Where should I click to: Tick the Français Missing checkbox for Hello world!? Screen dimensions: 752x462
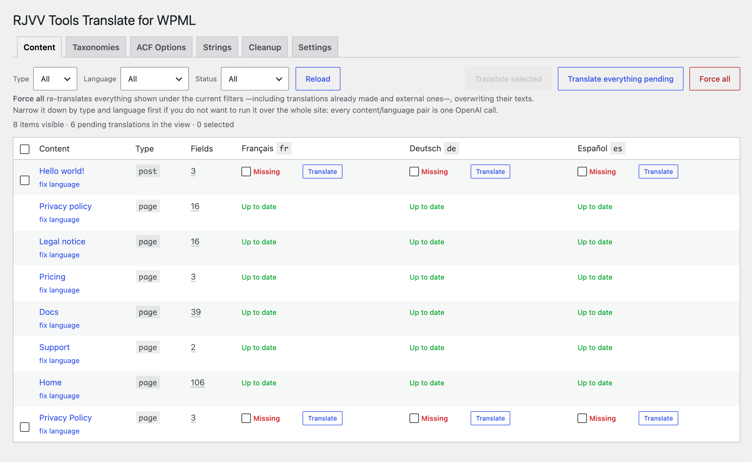(246, 172)
